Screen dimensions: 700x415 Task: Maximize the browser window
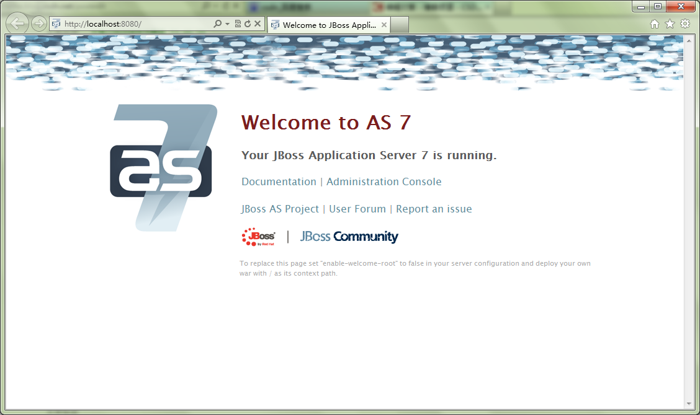pyautogui.click(x=658, y=7)
